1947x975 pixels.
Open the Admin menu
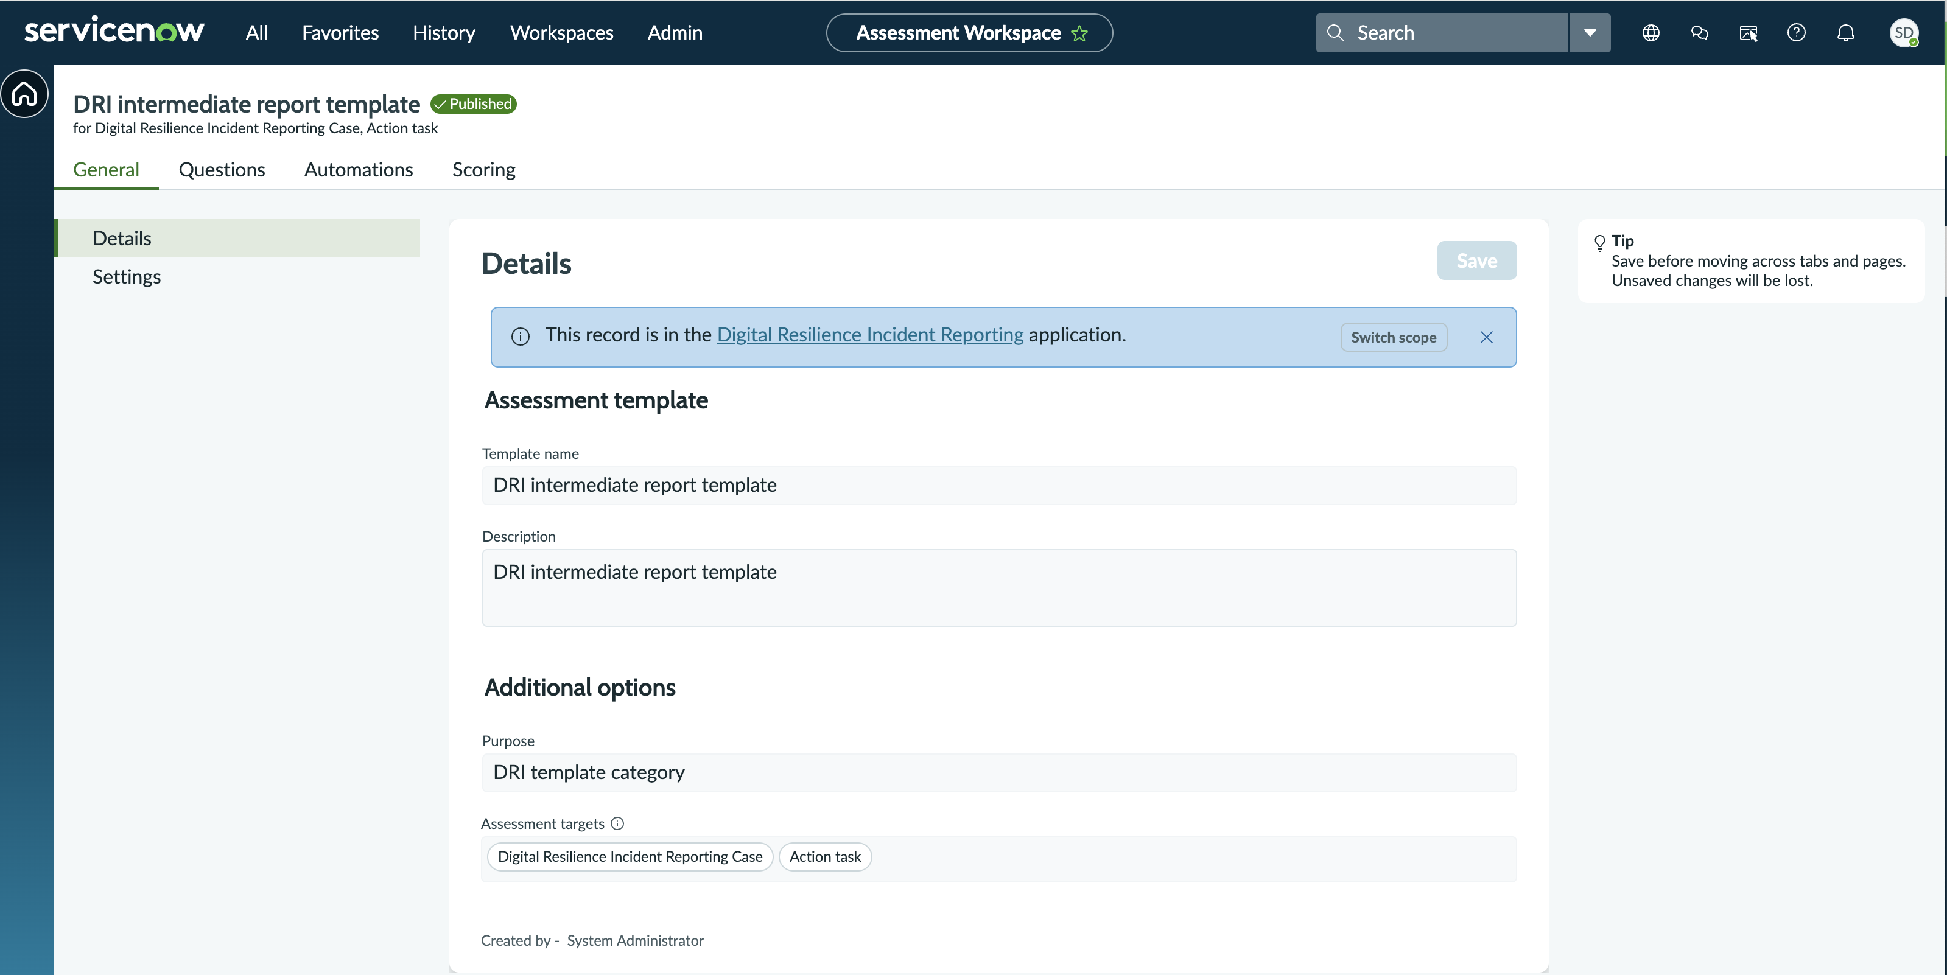coord(675,32)
